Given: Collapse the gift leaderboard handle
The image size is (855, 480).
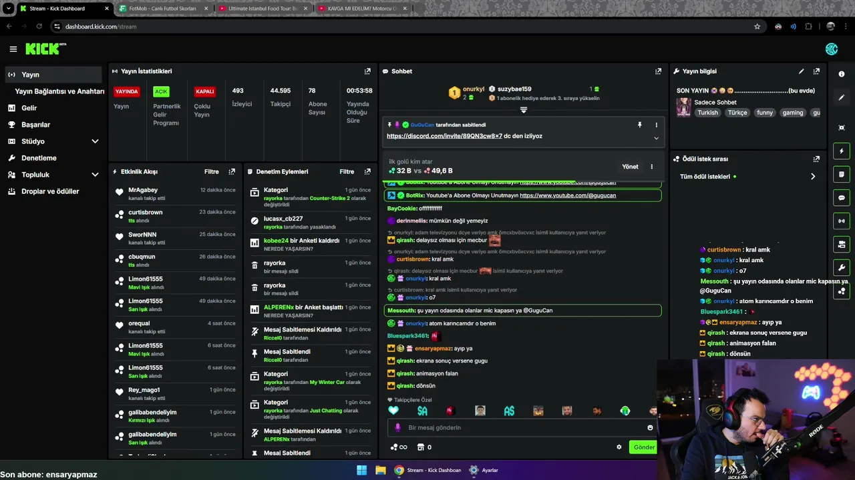Looking at the screenshot, I should point(523,110).
